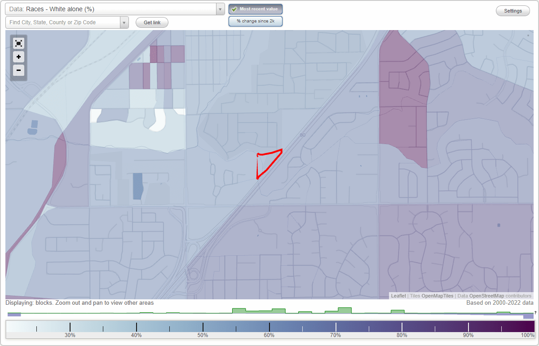
Task: Open the location search dropdown arrow
Action: pyautogui.click(x=124, y=22)
